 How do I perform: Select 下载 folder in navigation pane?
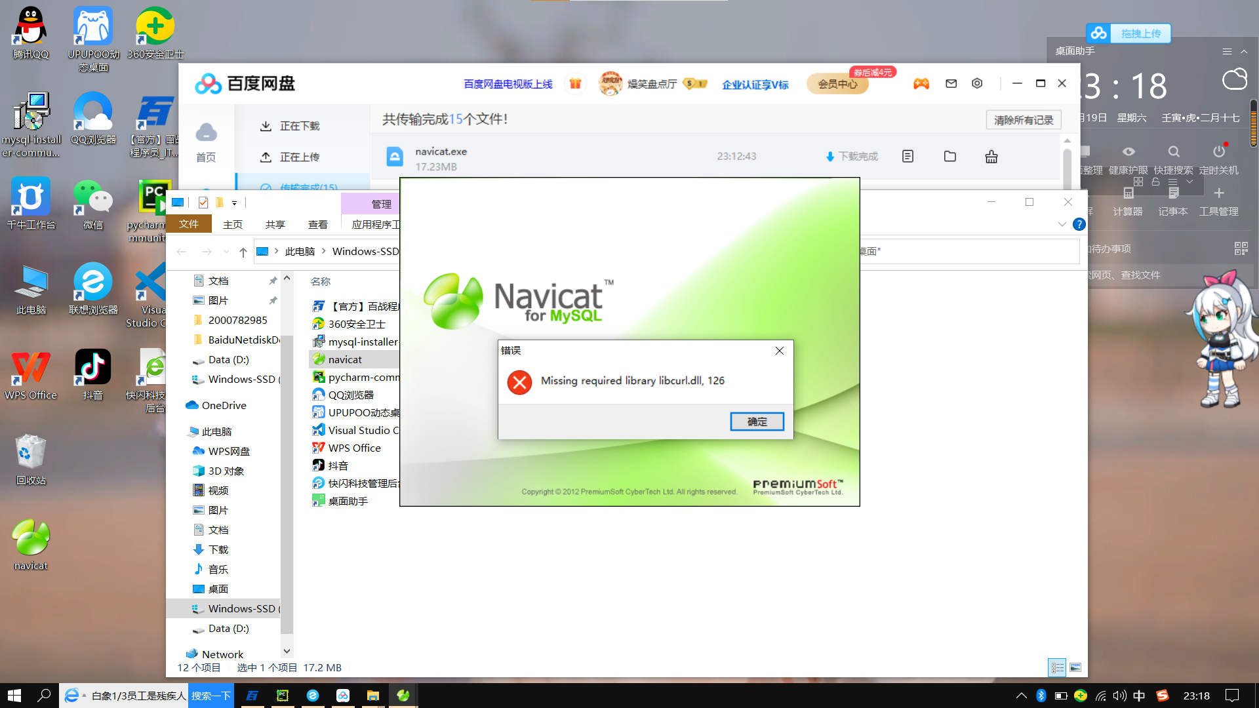tap(218, 549)
